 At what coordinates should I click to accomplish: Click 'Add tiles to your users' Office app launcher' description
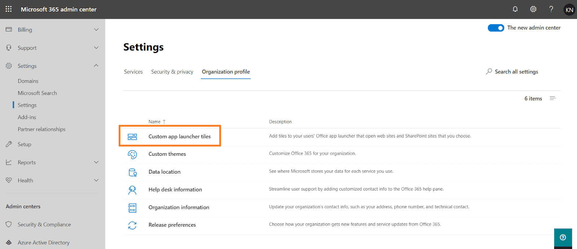pyautogui.click(x=370, y=136)
